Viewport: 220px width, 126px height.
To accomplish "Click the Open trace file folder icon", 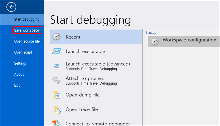I will pos(56,109).
